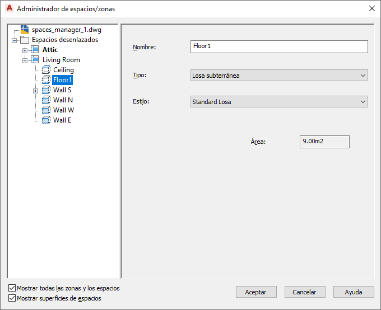Click the Nombre field containing Floor1
The height and width of the screenshot is (310, 381).
pyautogui.click(x=279, y=46)
